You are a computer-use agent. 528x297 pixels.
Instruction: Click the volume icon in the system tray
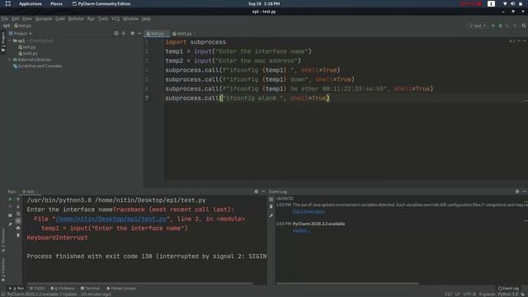512,3
